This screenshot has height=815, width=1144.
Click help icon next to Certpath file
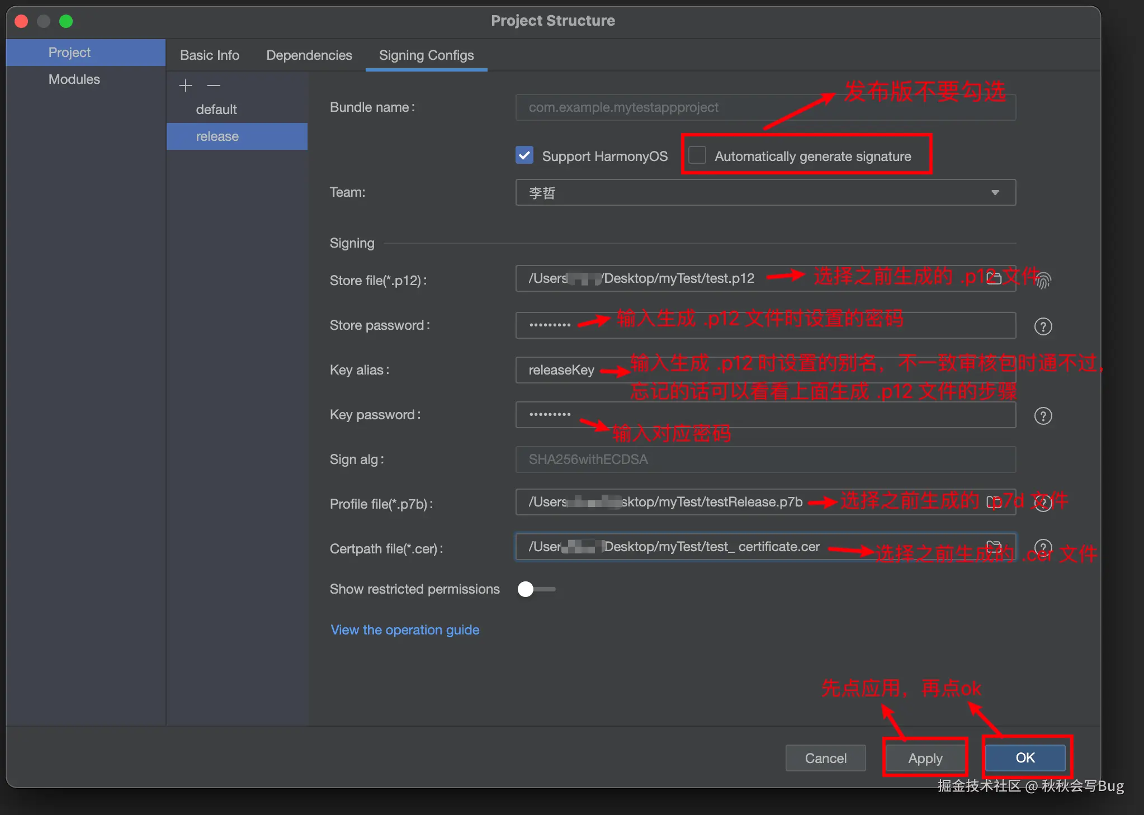coord(1043,547)
